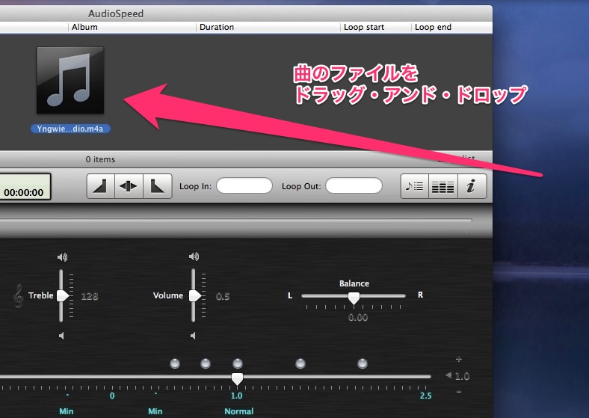Click the second speed preset knob
589x418 pixels.
206,363
